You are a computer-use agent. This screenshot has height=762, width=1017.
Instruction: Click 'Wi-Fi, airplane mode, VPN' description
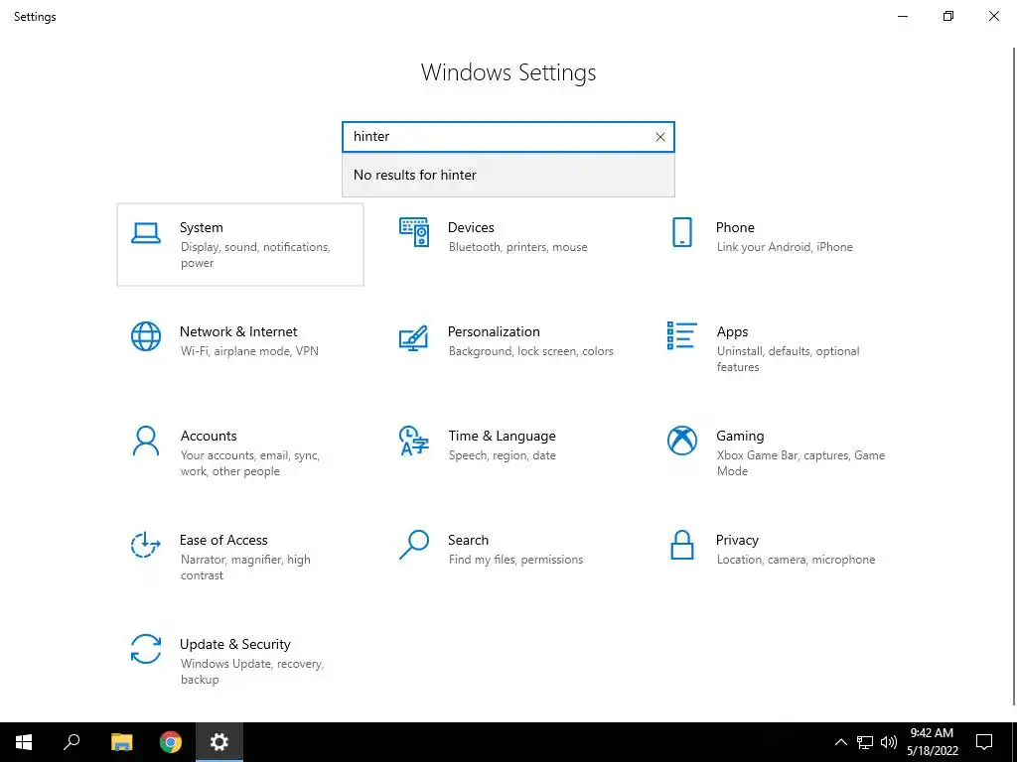tap(249, 351)
